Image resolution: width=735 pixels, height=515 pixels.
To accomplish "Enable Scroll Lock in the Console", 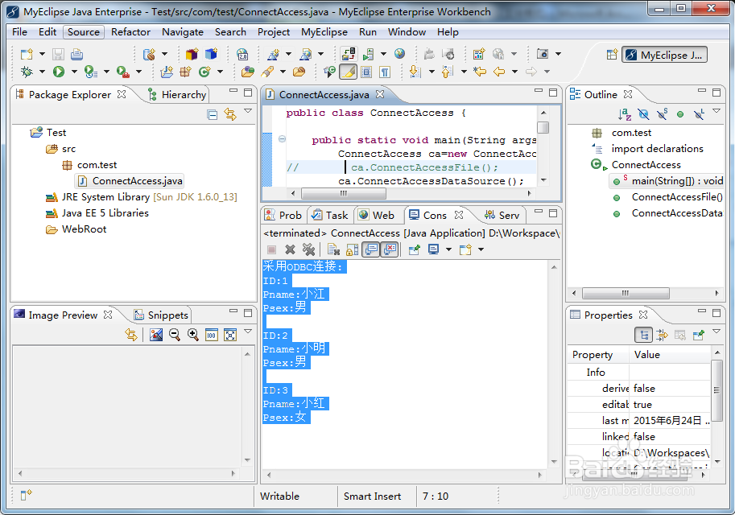I will click(x=353, y=249).
